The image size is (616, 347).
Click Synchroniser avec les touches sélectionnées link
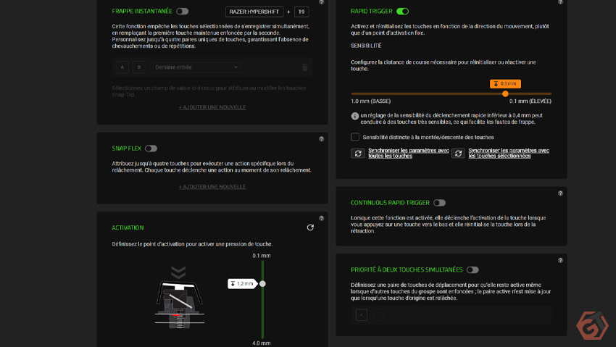(509, 153)
